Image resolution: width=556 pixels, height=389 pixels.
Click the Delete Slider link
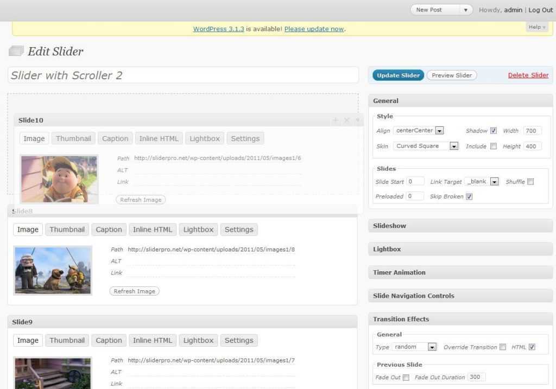(x=528, y=75)
